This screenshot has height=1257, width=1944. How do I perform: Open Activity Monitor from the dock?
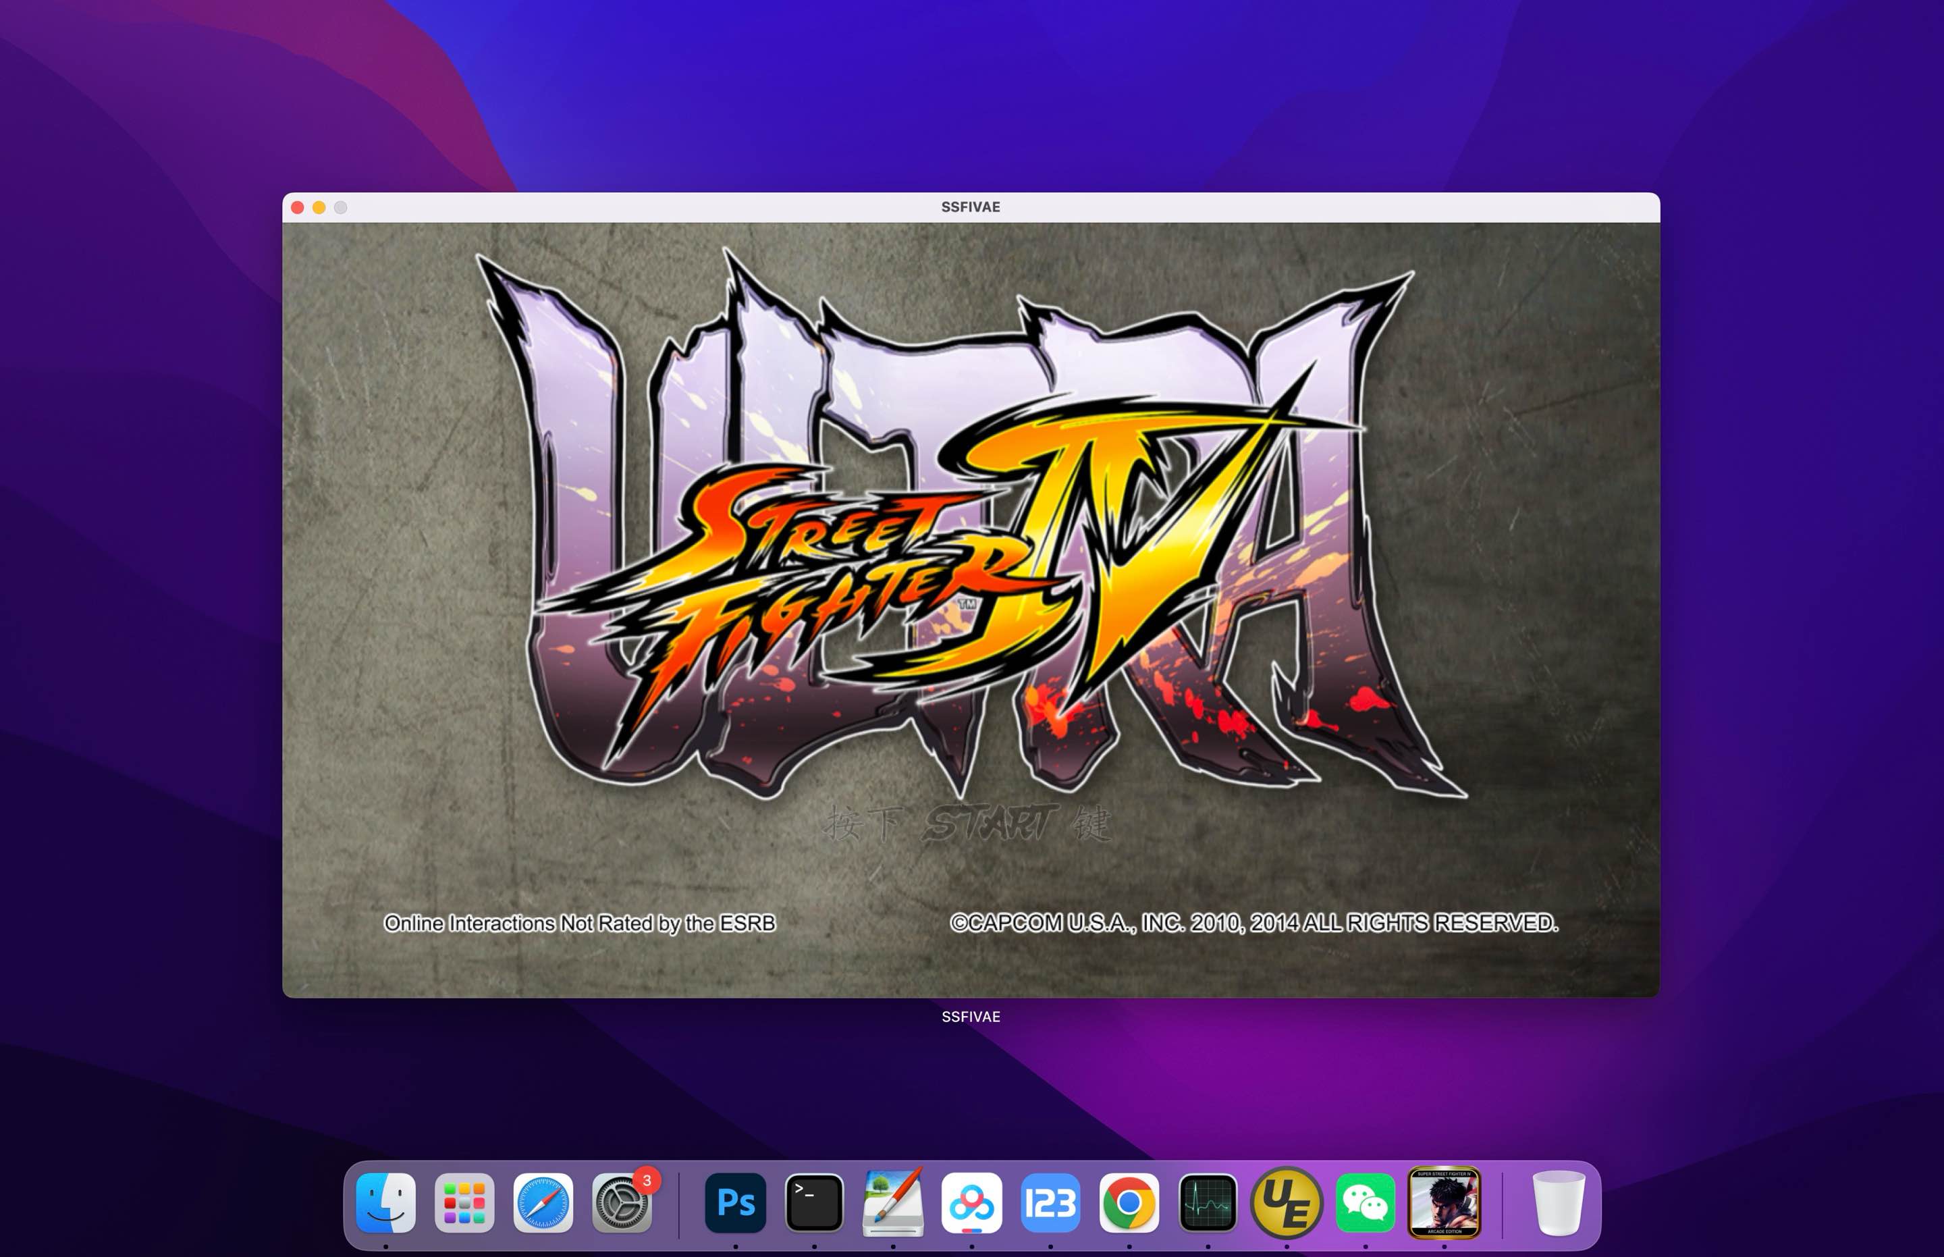1208,1202
